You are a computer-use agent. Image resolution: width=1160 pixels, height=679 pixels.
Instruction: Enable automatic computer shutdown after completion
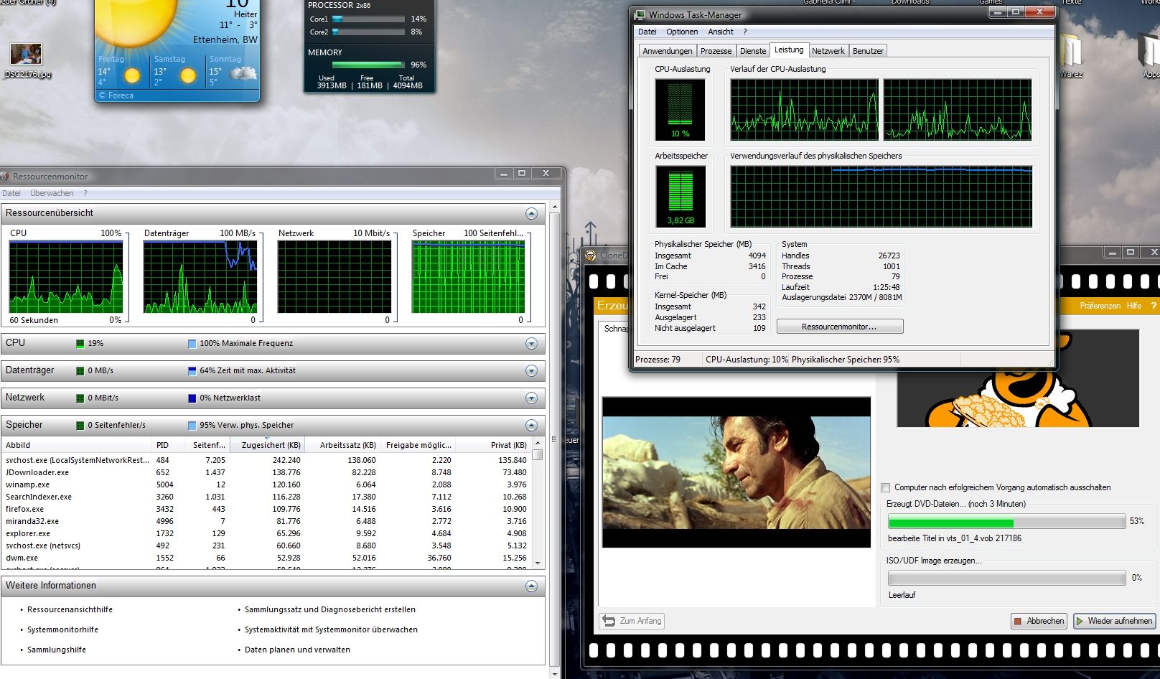(886, 487)
